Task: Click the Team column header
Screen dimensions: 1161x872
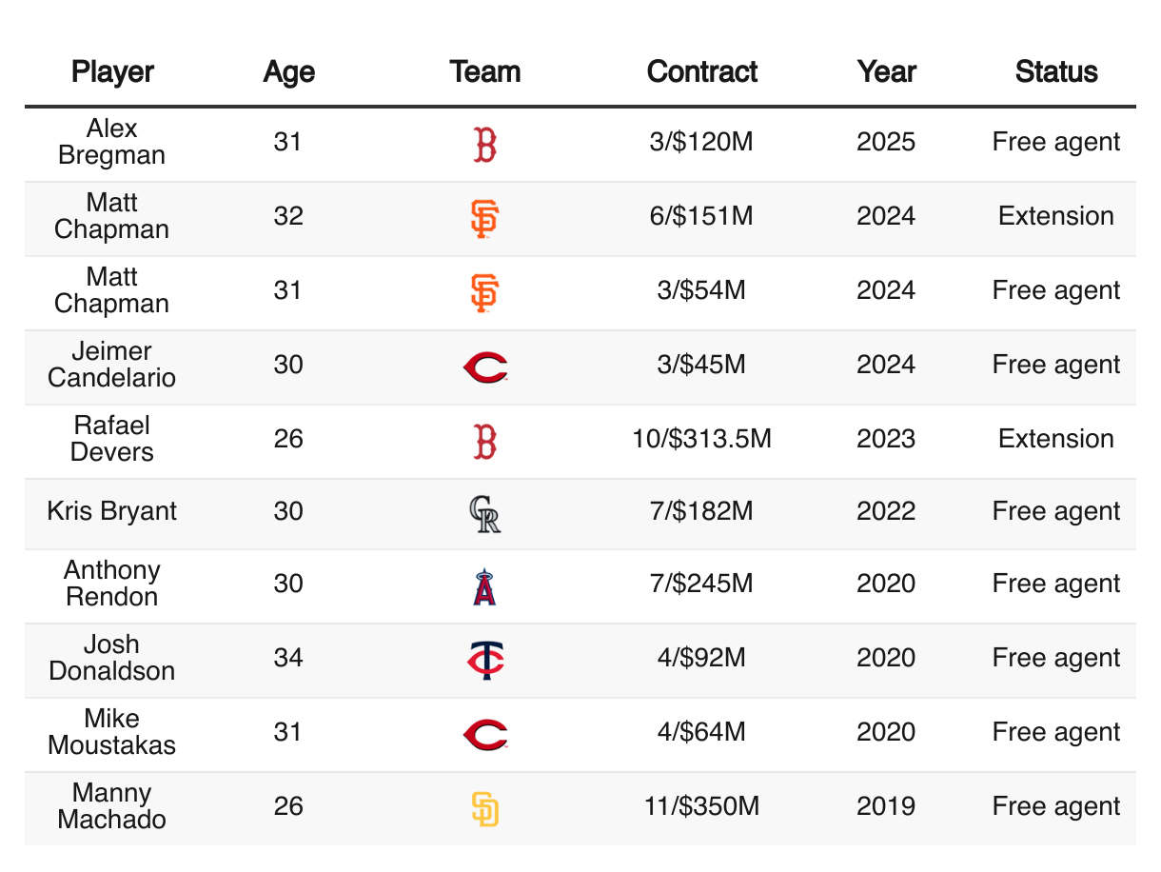Action: [x=485, y=72]
